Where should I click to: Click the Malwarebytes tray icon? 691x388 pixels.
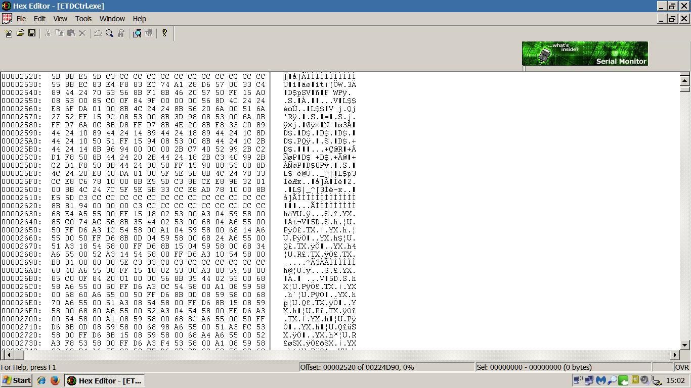601,380
